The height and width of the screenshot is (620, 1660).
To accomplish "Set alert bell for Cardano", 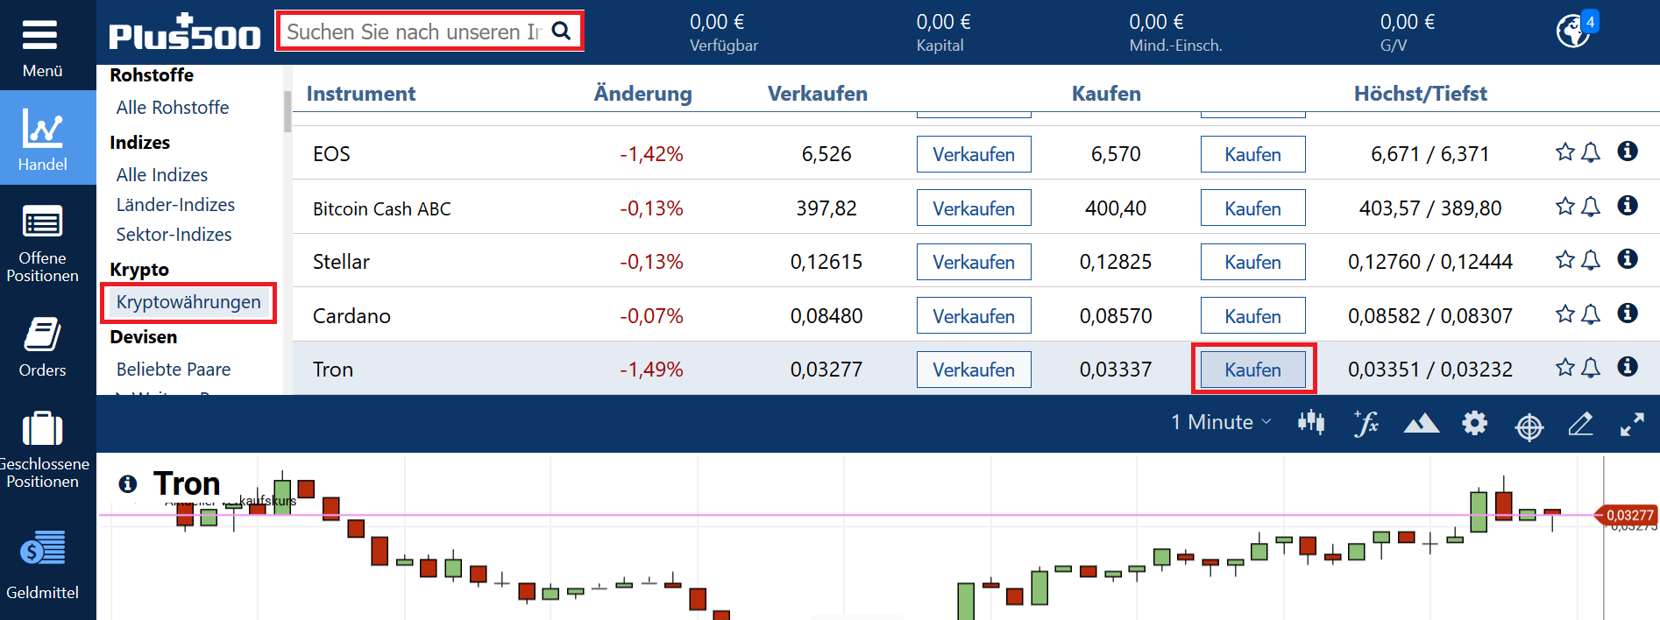I will (x=1591, y=314).
